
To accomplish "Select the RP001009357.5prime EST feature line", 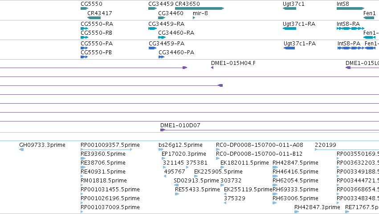I will click(x=106, y=149).
